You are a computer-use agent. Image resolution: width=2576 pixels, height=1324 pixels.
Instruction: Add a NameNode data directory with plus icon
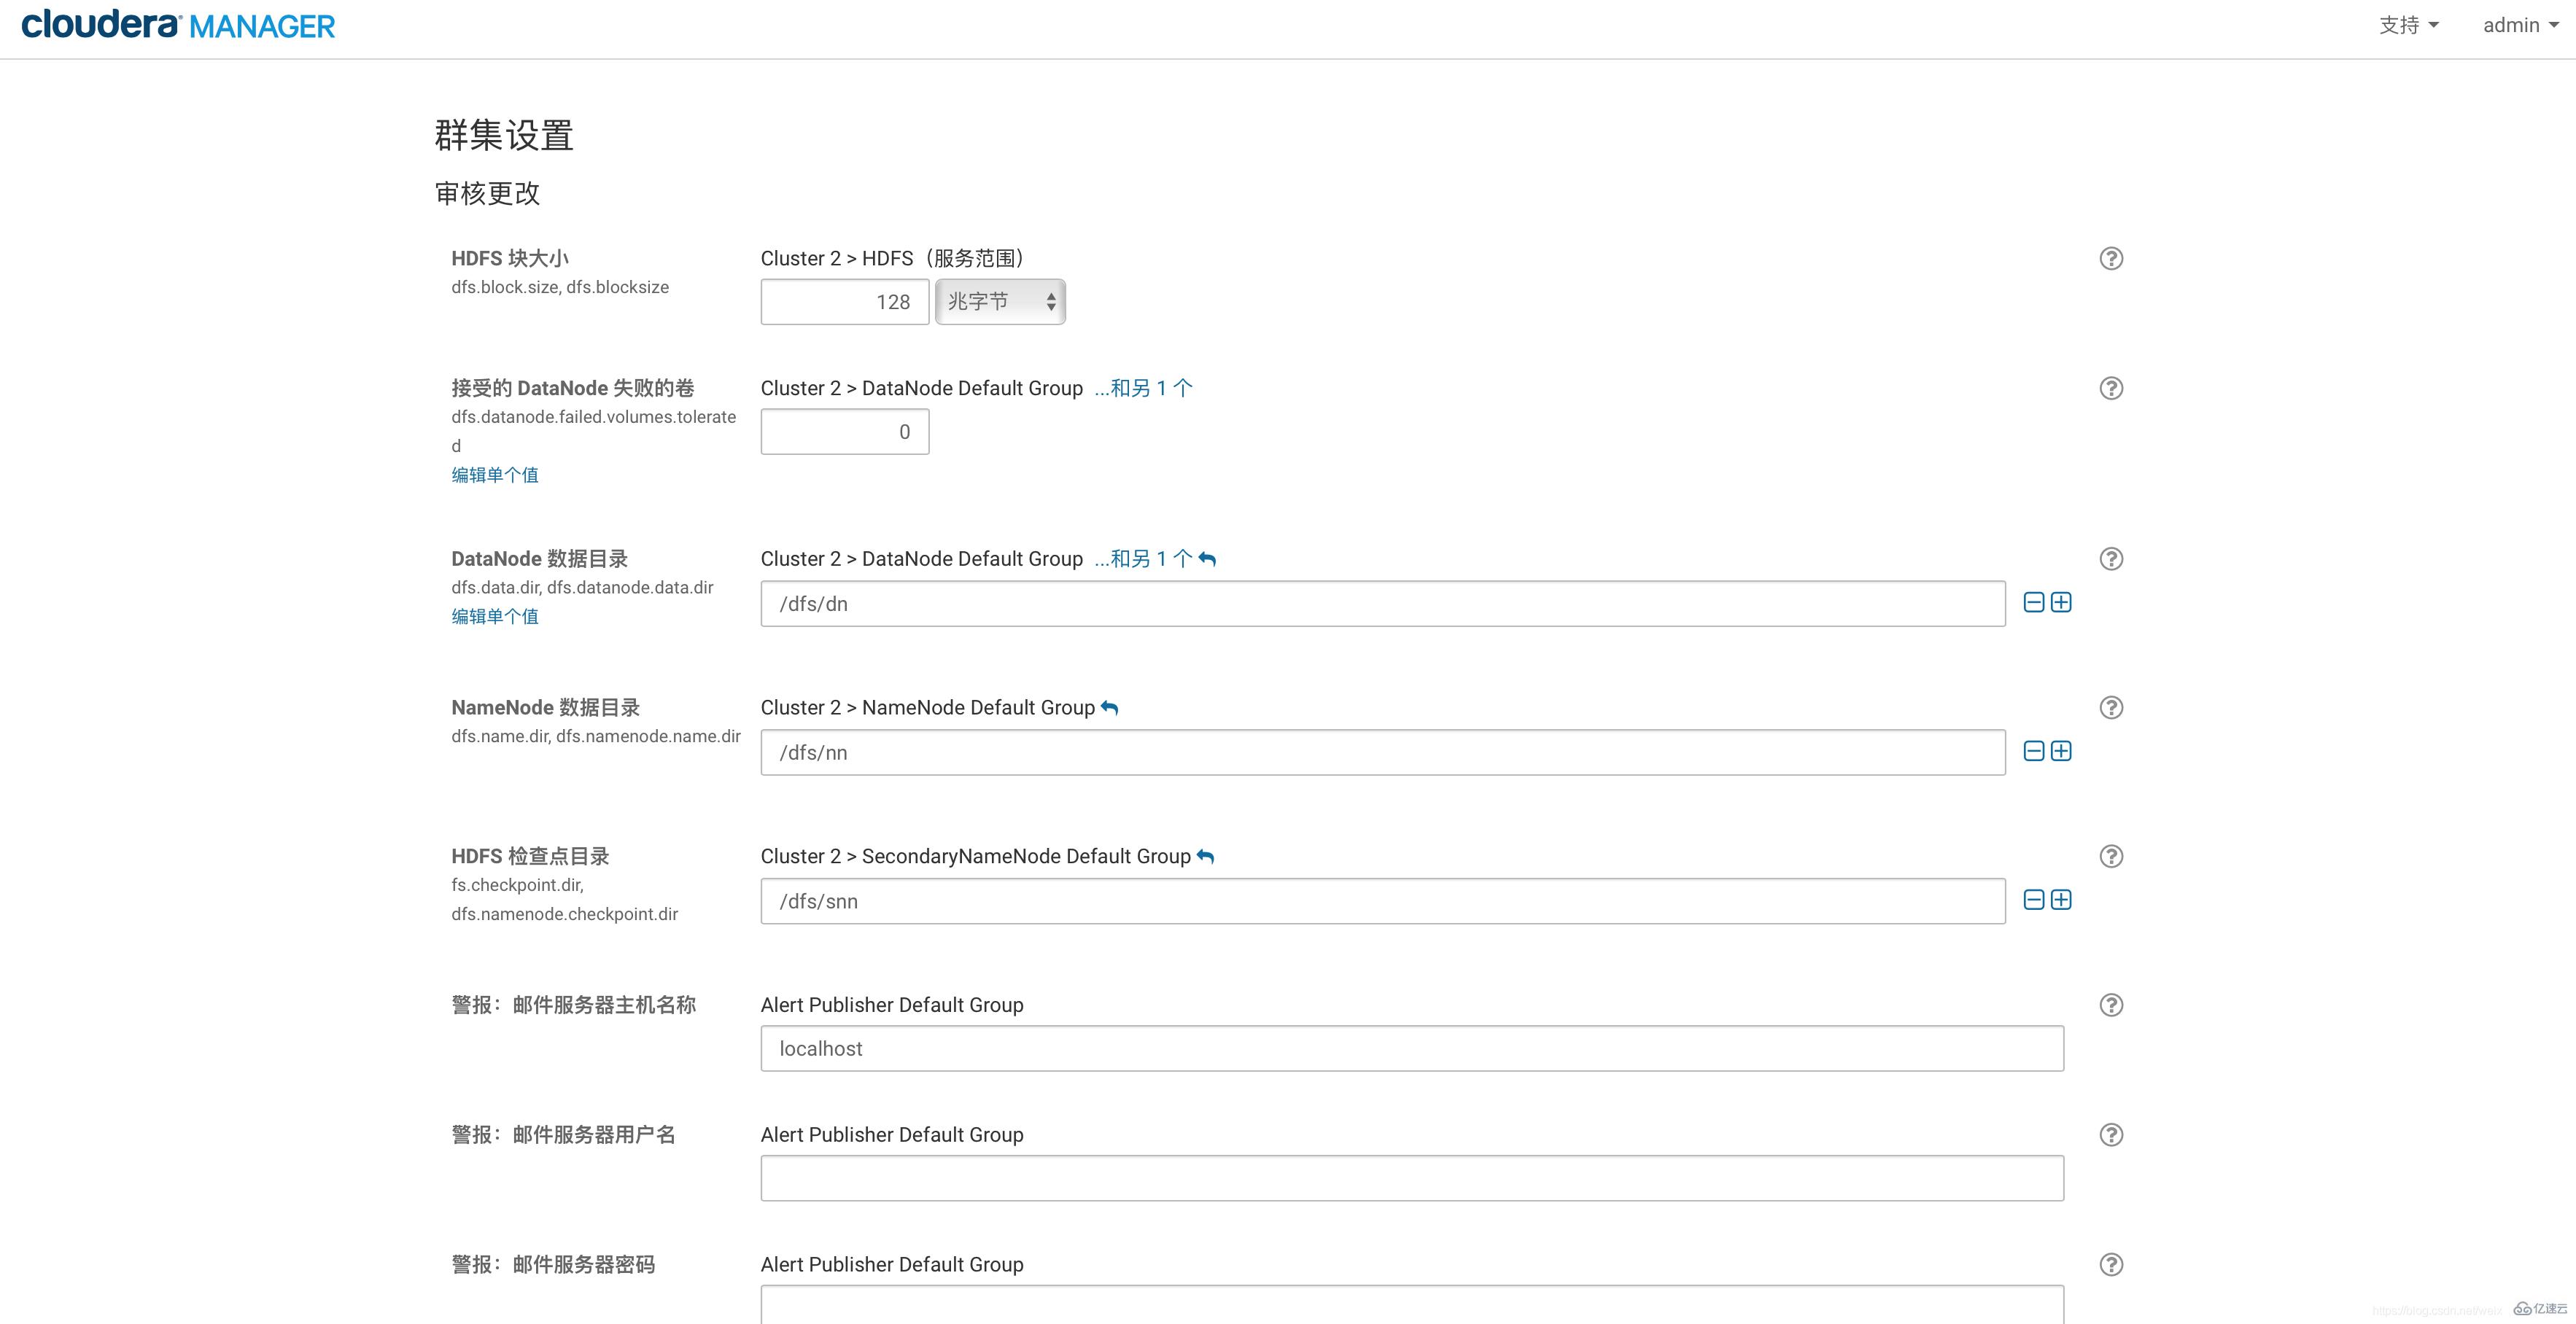click(2061, 751)
